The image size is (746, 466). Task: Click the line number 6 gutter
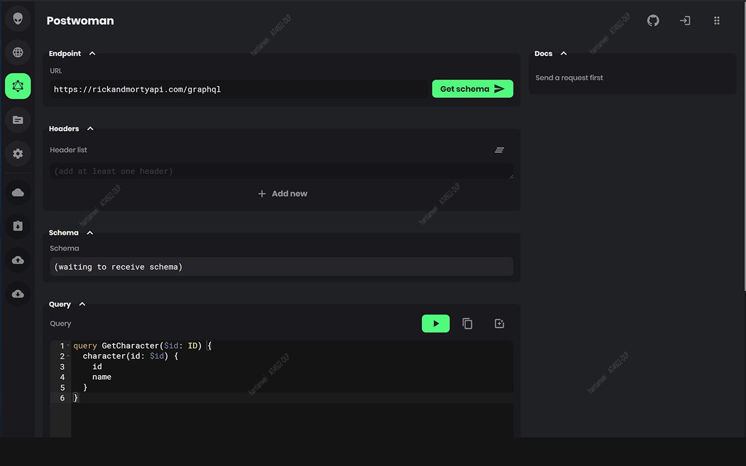[x=62, y=398]
